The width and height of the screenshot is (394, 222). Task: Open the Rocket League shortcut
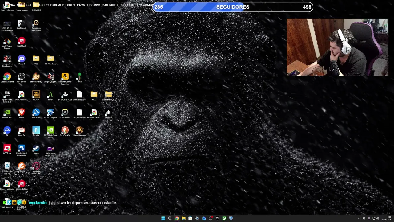(x=50, y=113)
